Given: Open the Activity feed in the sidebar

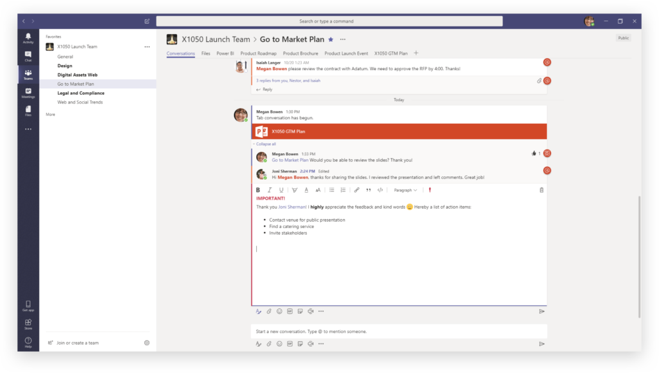Looking at the screenshot, I should 28,38.
